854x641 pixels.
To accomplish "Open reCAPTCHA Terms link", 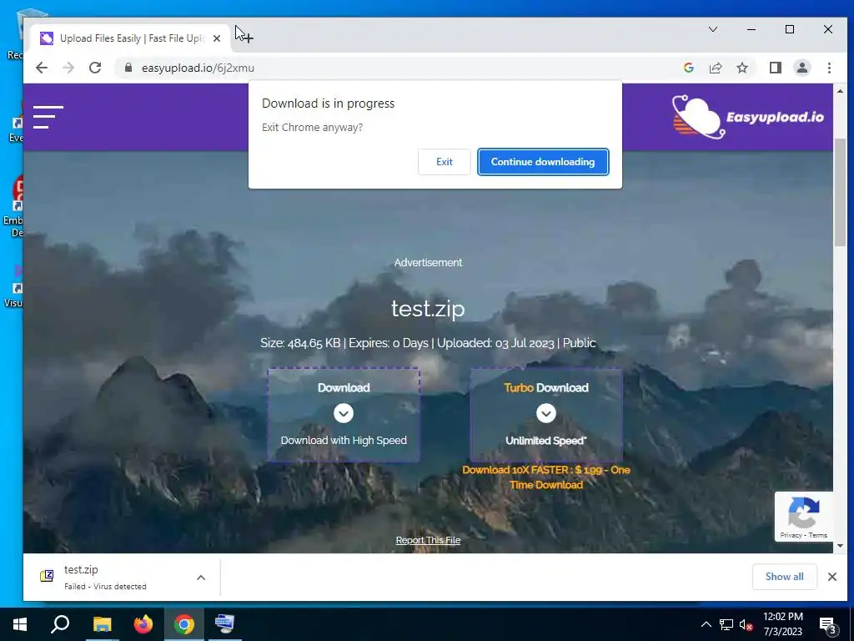I will (817, 535).
